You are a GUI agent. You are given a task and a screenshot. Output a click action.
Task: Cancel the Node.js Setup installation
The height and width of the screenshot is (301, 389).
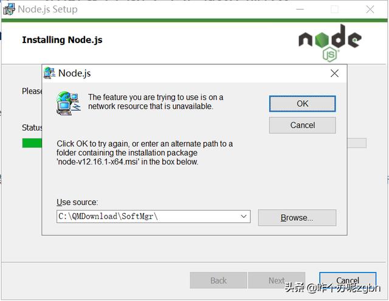(348, 280)
